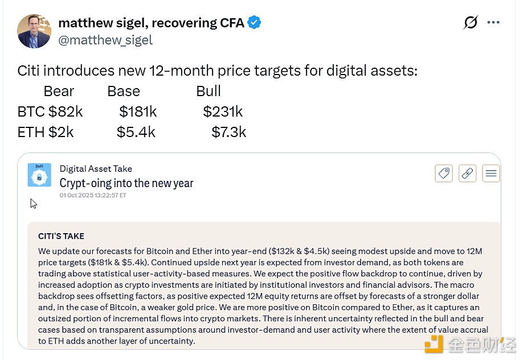
Task: Click the 'Digital Asset Take' label
Action: coord(96,169)
